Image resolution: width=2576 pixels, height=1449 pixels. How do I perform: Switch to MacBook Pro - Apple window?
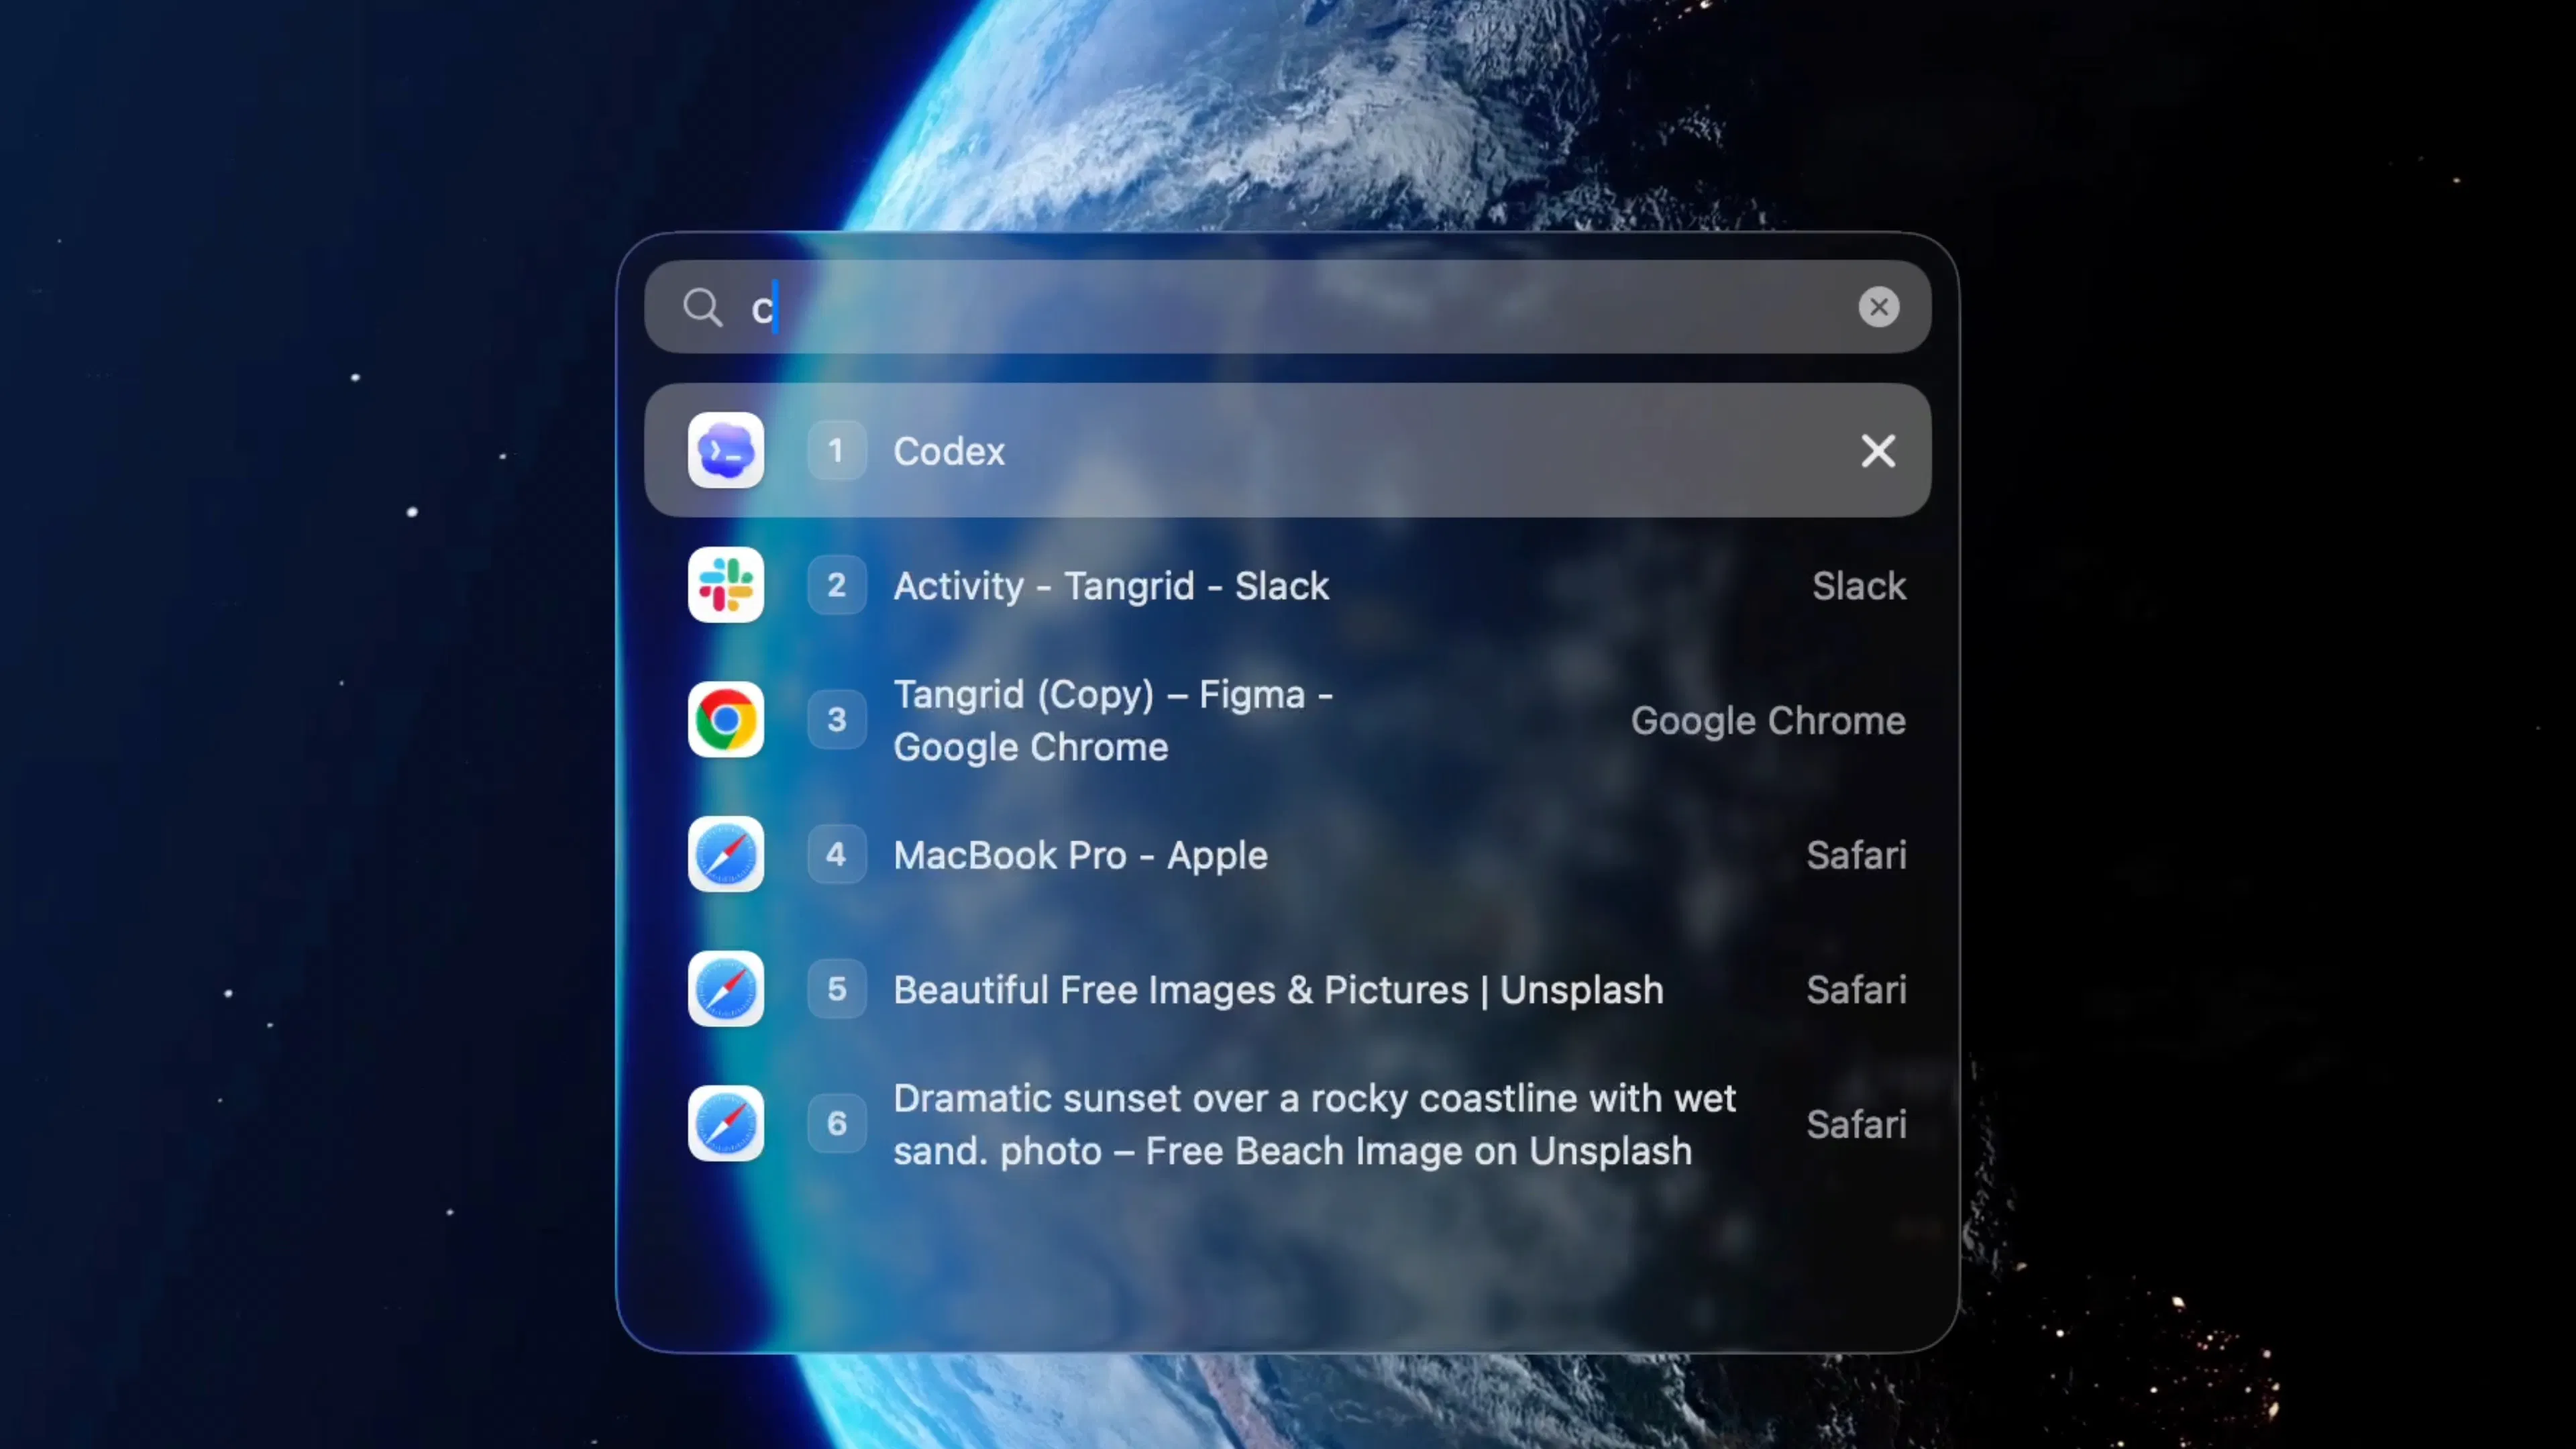click(1288, 855)
